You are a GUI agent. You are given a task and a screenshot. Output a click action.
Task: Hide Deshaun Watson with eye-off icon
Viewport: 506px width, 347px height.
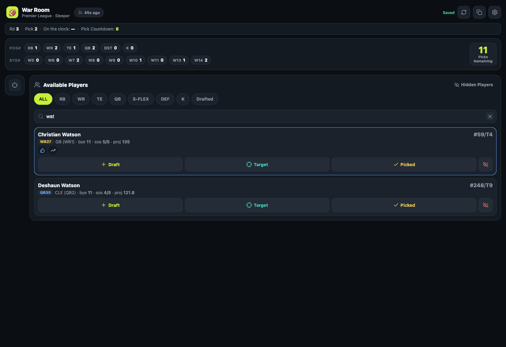(x=486, y=205)
